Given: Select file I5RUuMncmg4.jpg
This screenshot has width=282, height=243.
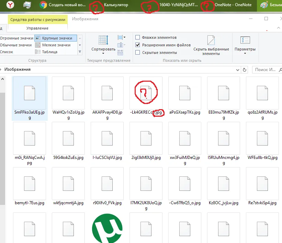Looking at the screenshot, I should pos(224,144).
